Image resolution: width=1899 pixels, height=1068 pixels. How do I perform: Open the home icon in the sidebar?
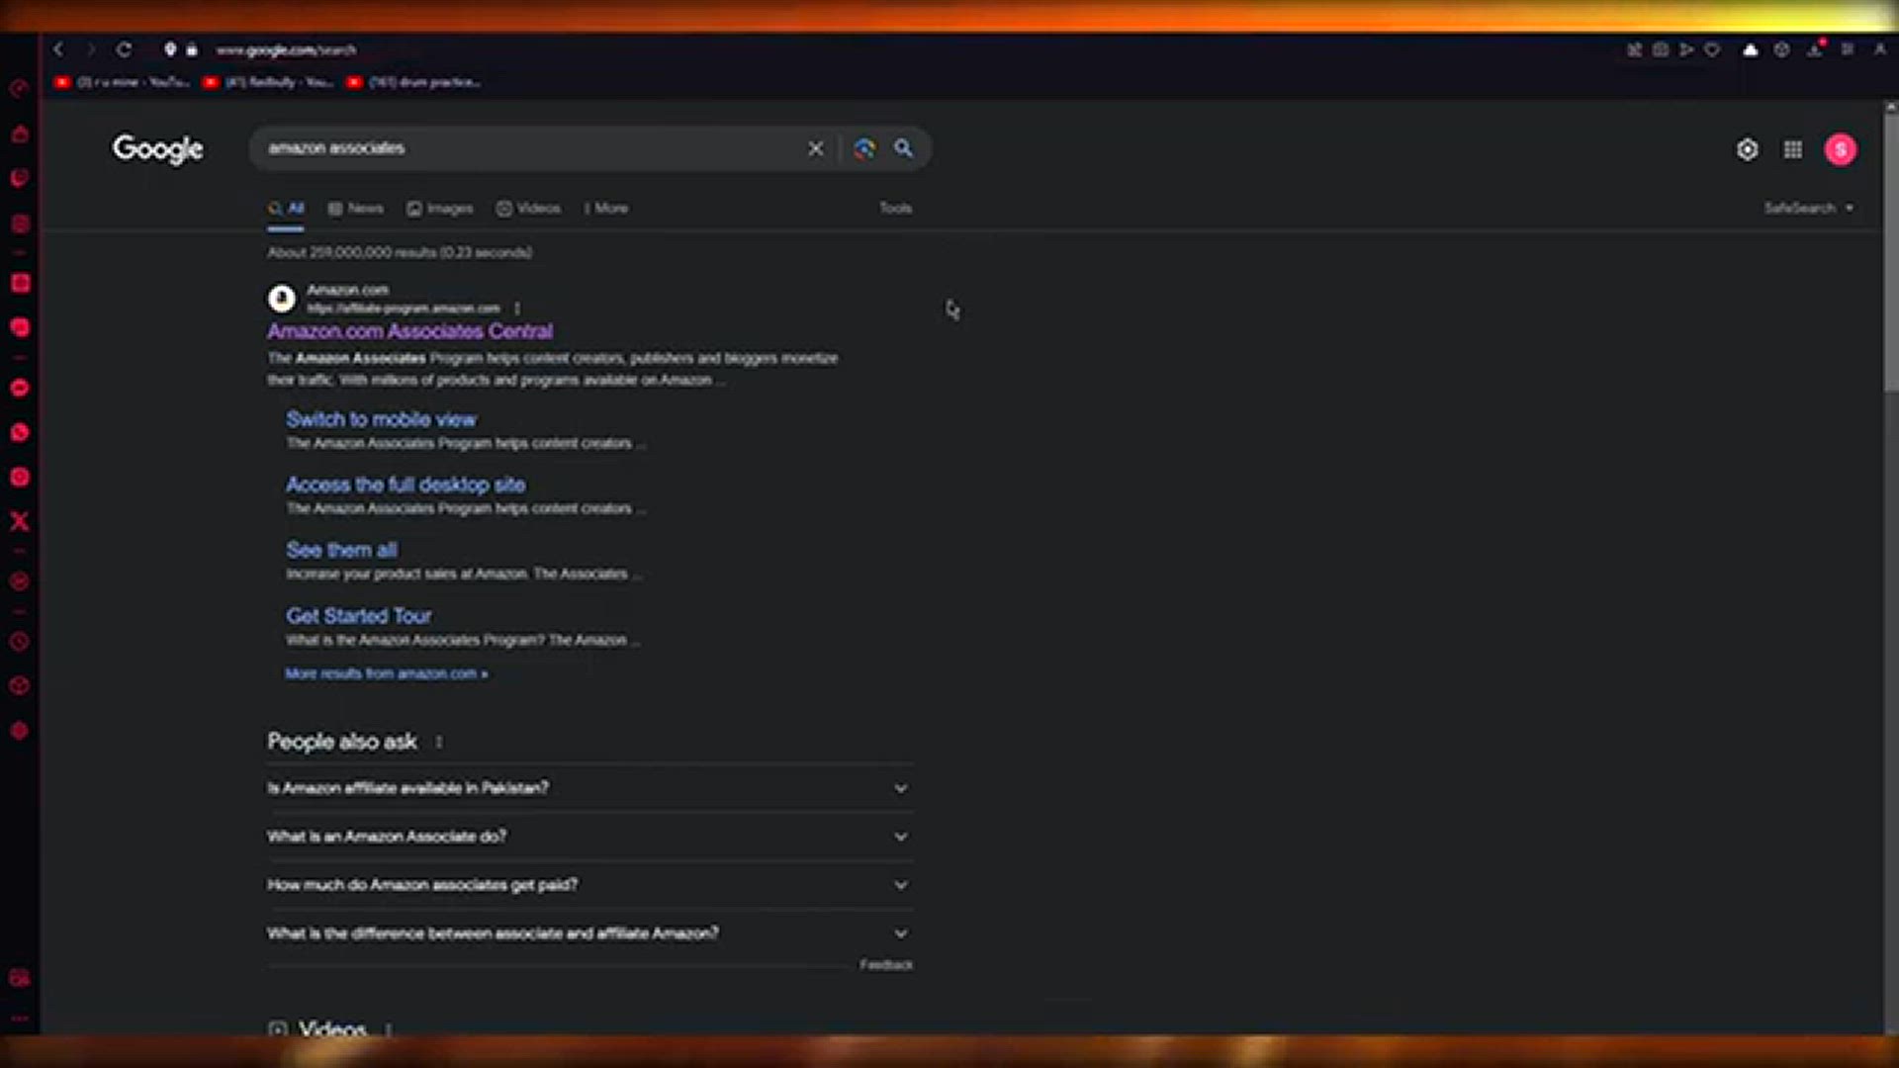tap(19, 133)
